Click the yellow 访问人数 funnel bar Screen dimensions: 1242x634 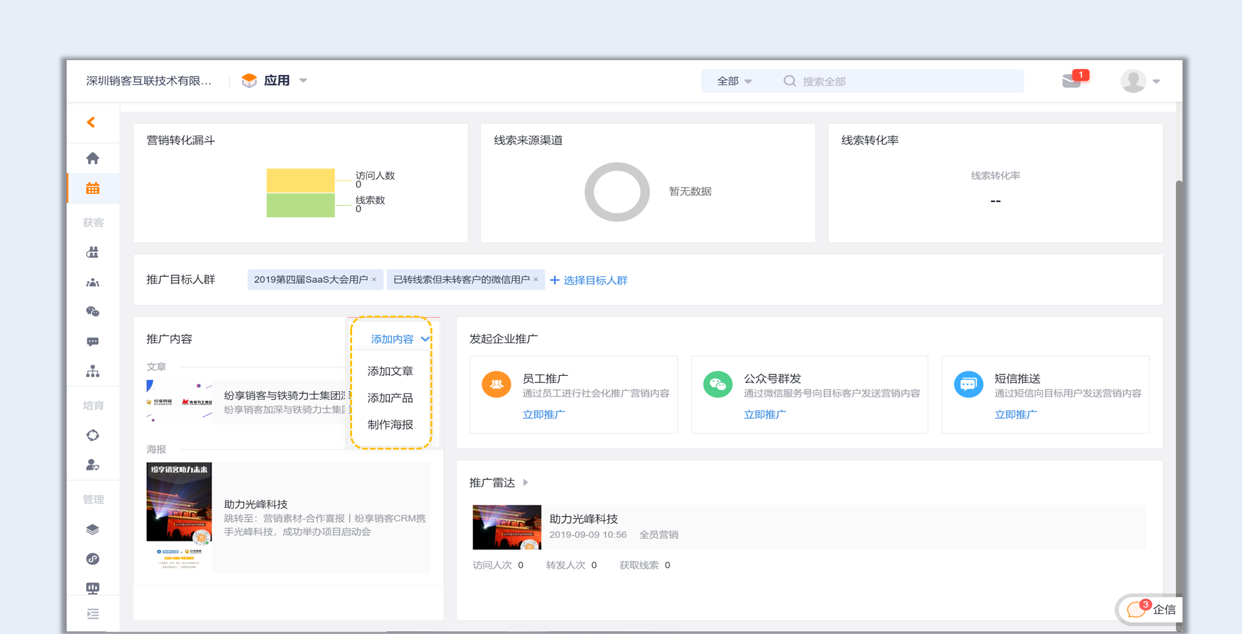[300, 180]
